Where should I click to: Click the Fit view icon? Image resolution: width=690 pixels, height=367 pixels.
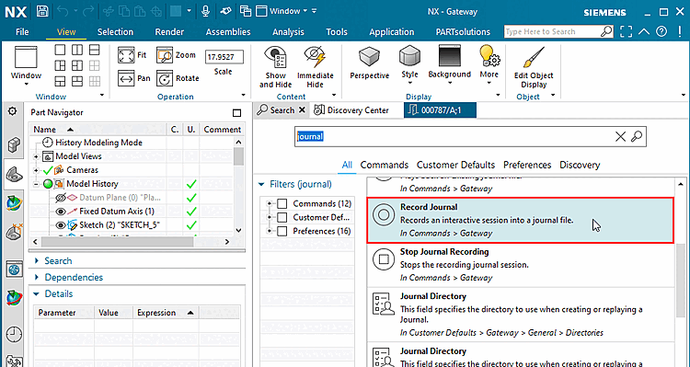[x=126, y=55]
